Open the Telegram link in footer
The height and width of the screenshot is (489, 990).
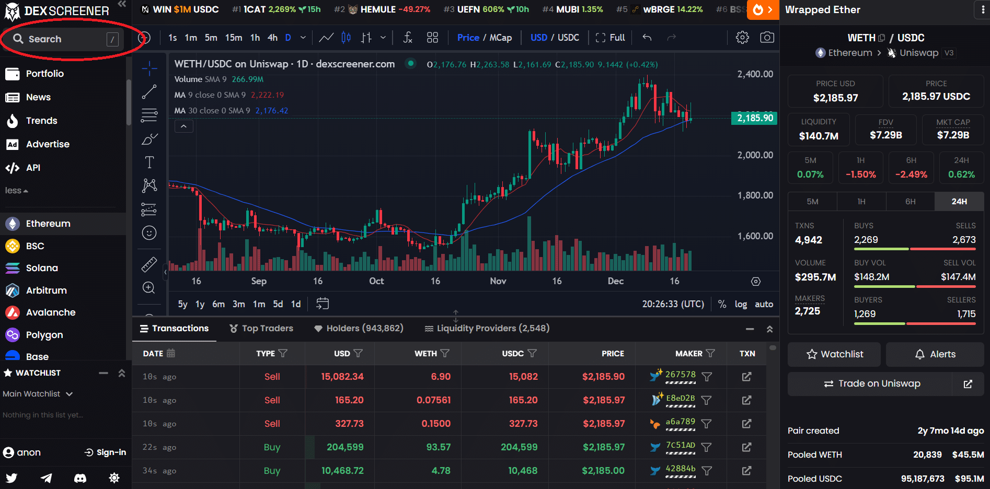(46, 478)
